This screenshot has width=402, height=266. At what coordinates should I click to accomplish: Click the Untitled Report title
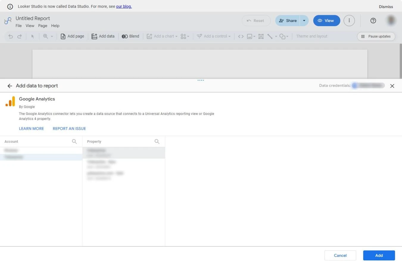(x=33, y=18)
